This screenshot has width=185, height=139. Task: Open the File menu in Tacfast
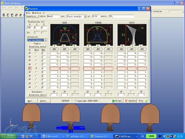(x=28, y=13)
